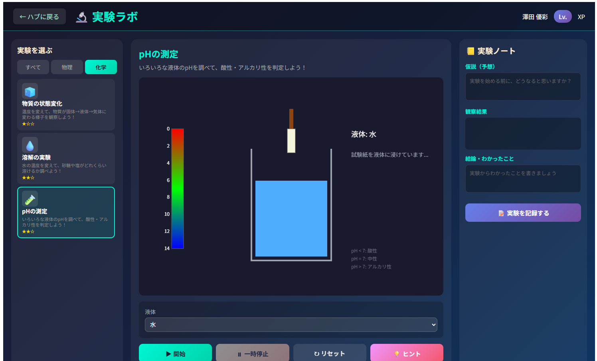Select the 物理 filter tab

[67, 67]
